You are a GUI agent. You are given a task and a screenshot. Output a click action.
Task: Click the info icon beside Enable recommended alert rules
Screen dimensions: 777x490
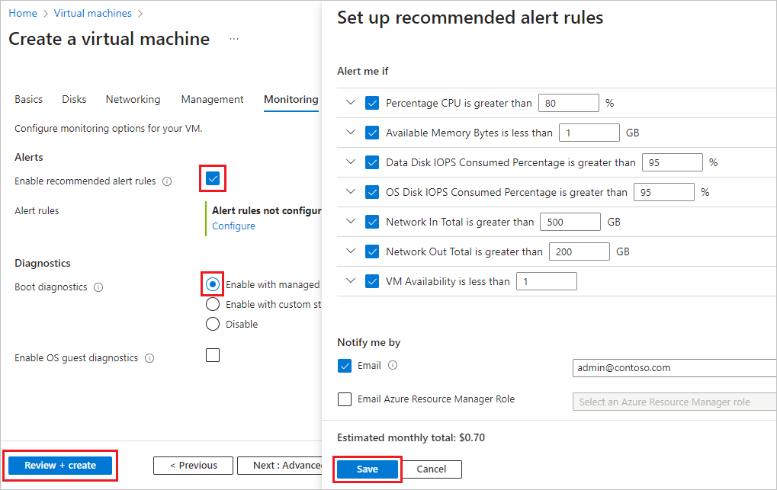(x=167, y=181)
